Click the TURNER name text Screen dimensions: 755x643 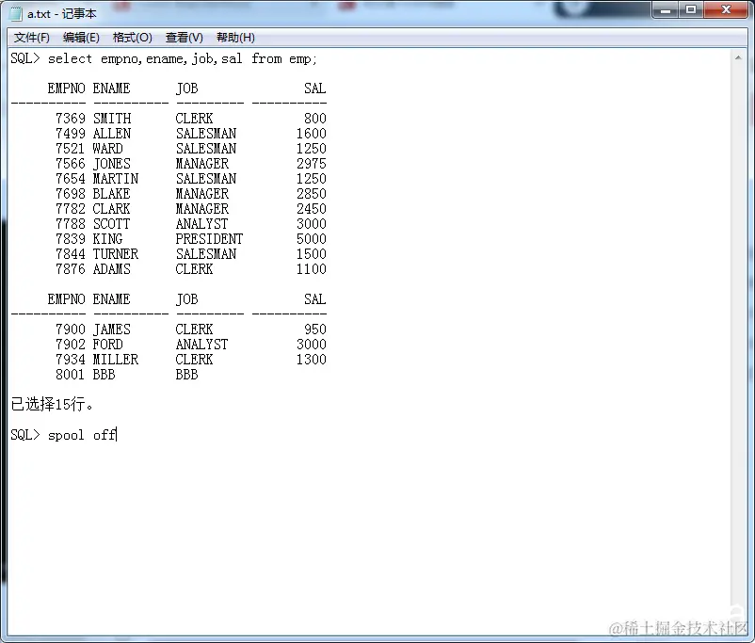coord(116,254)
